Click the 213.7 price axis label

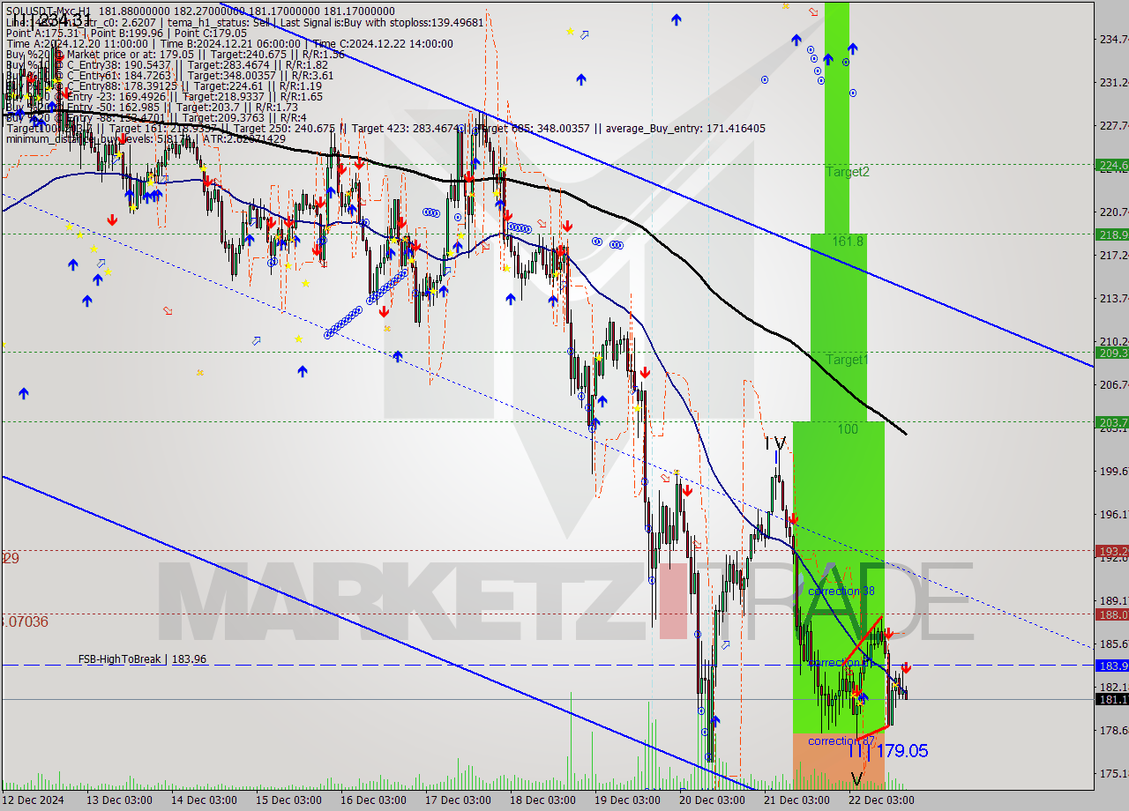coord(1113,298)
